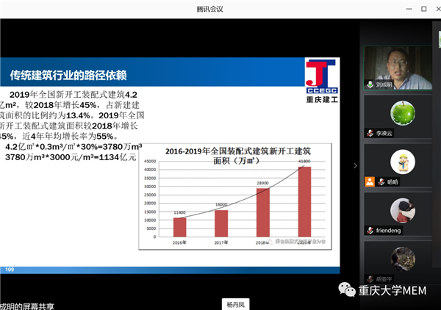The image size is (441, 310).
Task: Click the muted mic icon beside 哈哈
Action: point(381,182)
